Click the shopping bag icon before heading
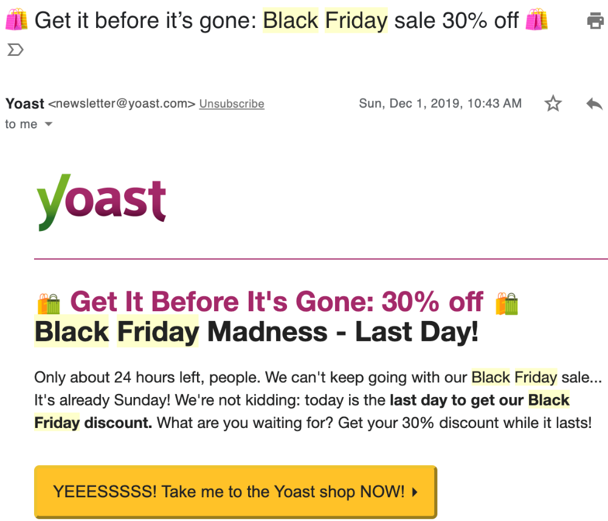 [49, 303]
